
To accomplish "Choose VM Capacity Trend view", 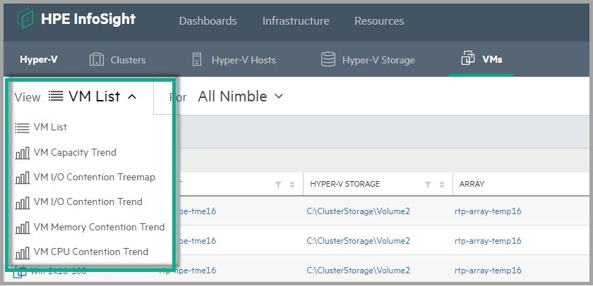I will point(75,152).
